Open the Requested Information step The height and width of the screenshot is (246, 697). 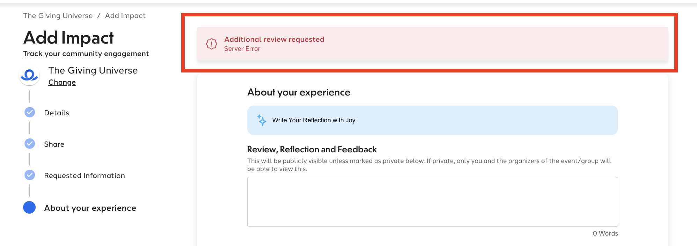[x=85, y=176]
